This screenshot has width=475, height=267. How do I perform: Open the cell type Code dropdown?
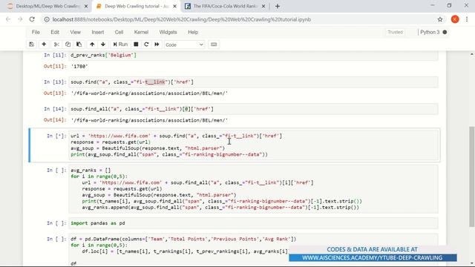pos(184,44)
